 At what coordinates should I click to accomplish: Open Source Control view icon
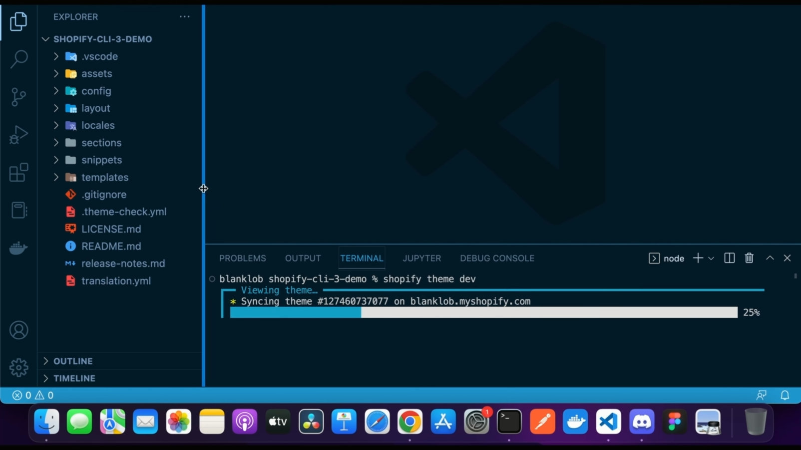[x=18, y=97]
